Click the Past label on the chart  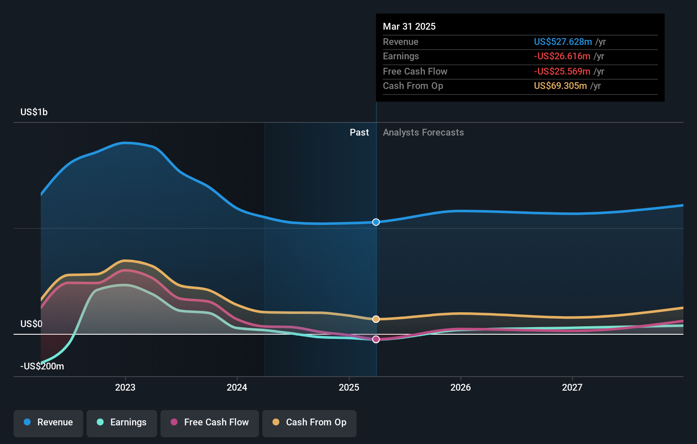(x=359, y=132)
